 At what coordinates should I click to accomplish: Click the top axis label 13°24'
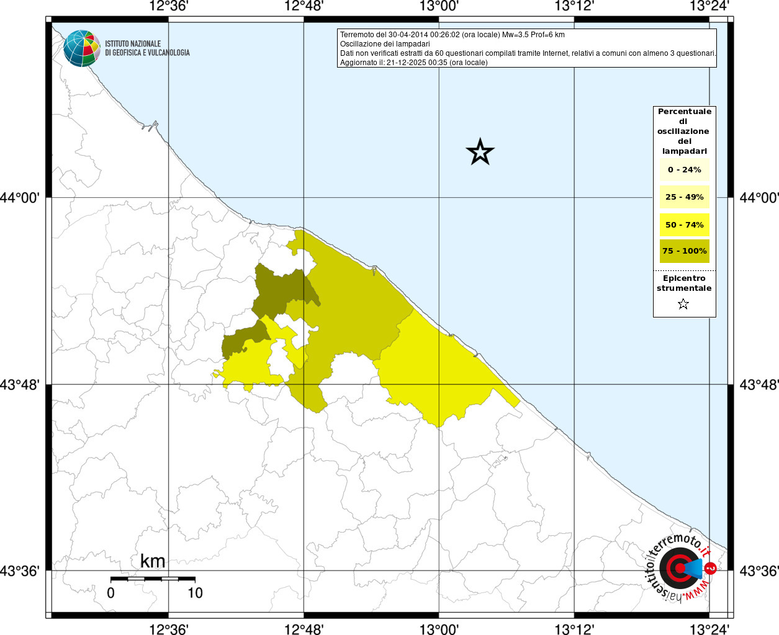click(709, 7)
